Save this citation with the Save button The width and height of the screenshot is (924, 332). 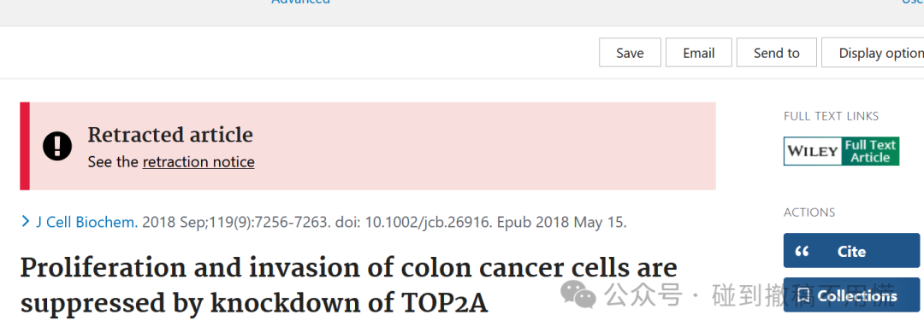pyautogui.click(x=630, y=53)
